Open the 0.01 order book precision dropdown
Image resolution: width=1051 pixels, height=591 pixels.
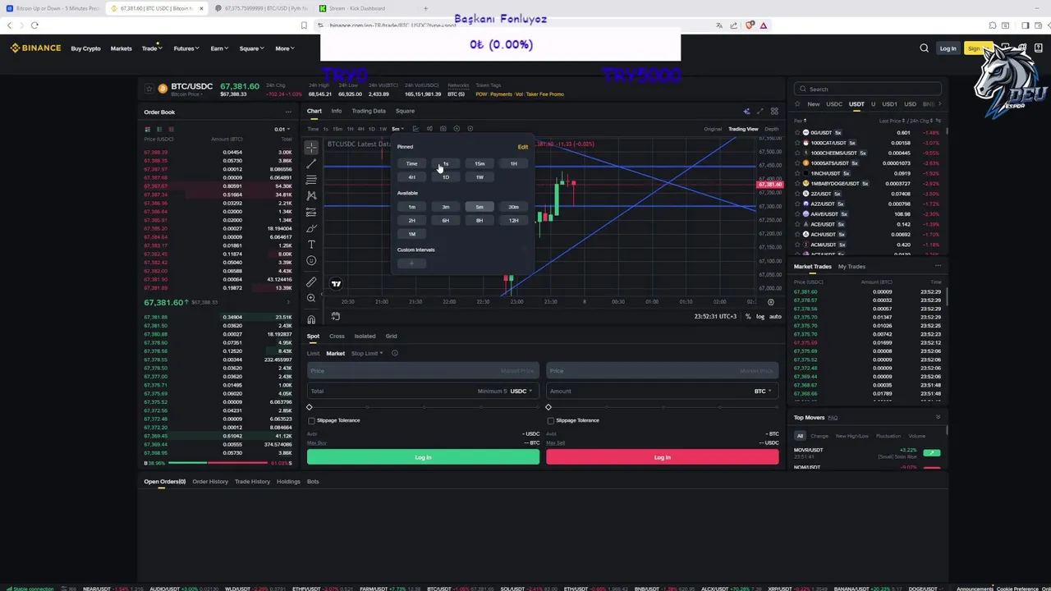(282, 129)
